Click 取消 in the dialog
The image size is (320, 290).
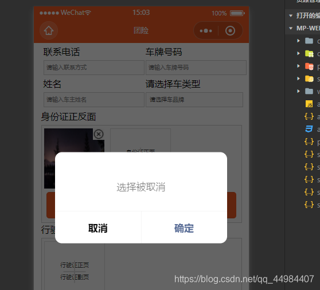pyautogui.click(x=98, y=228)
